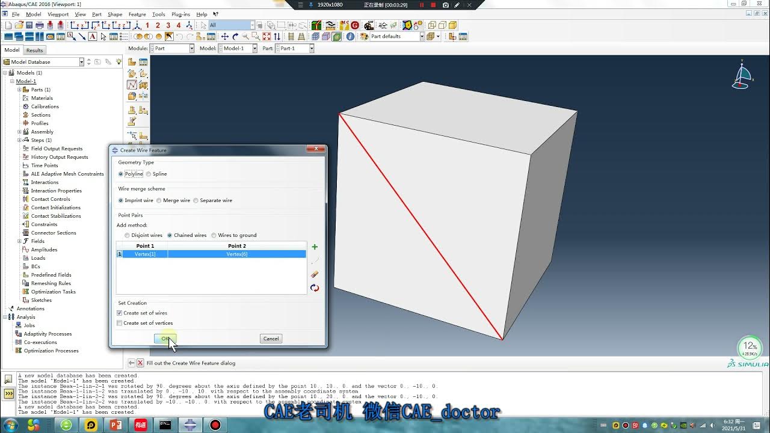770x433 pixels.
Task: Click OK in Create Wire Feature dialog
Action: [x=165, y=339]
